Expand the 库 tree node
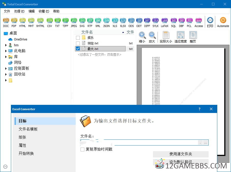Image resolution: width=231 pixels, height=172 pixels. [6, 57]
